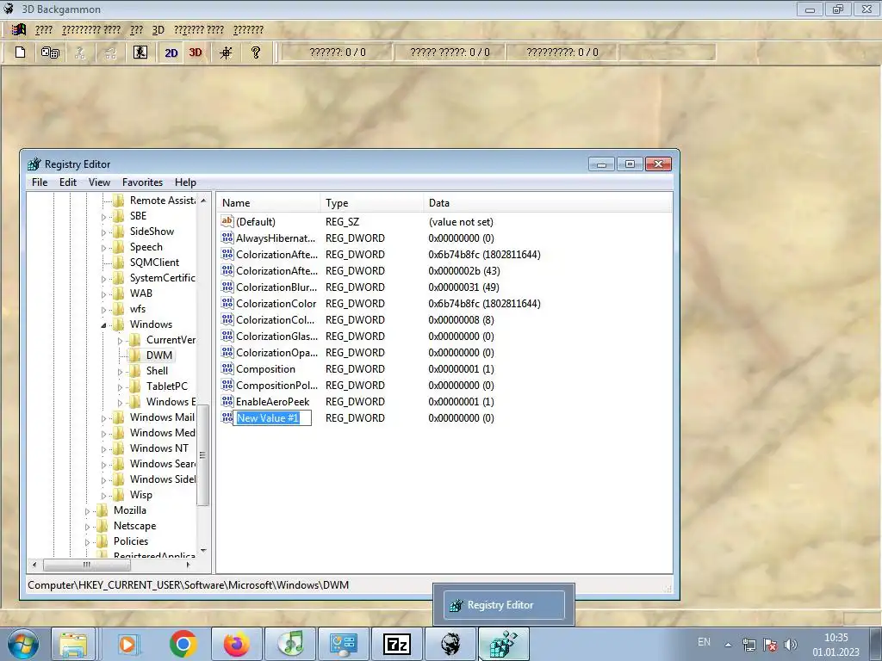This screenshot has width=882, height=661.
Task: Open the Edit menu in Registry Editor
Action: 67,182
